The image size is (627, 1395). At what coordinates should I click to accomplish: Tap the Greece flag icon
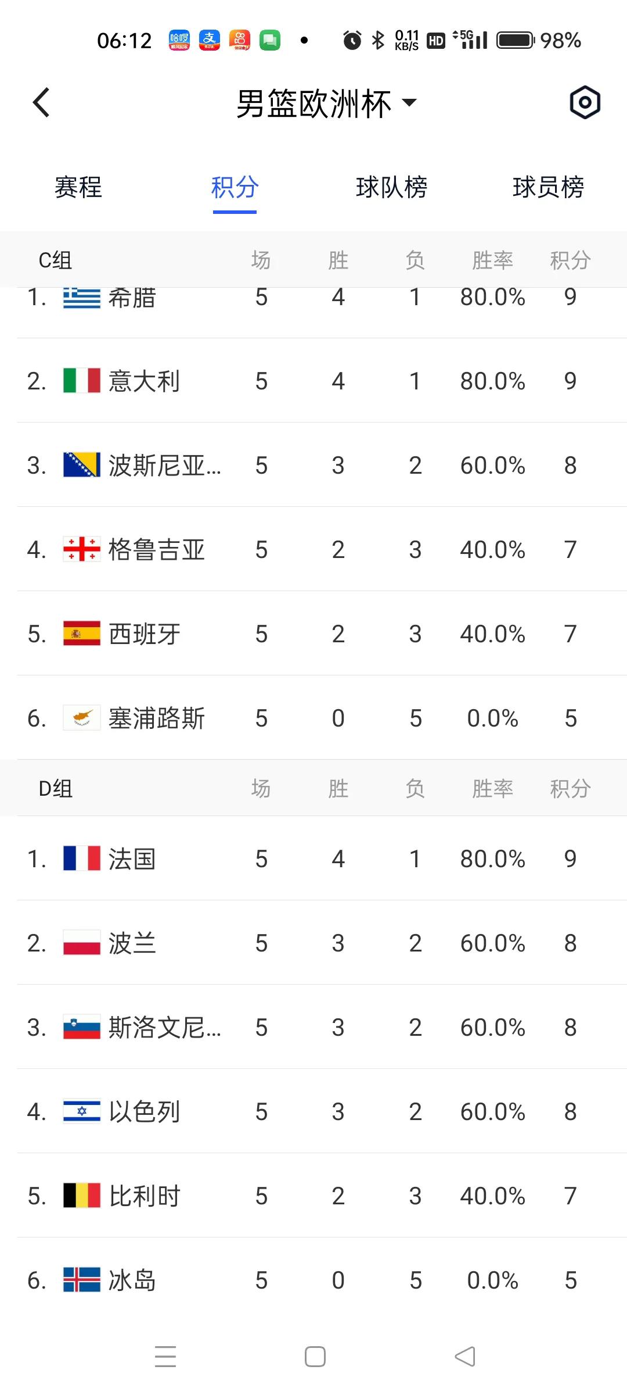tap(82, 298)
